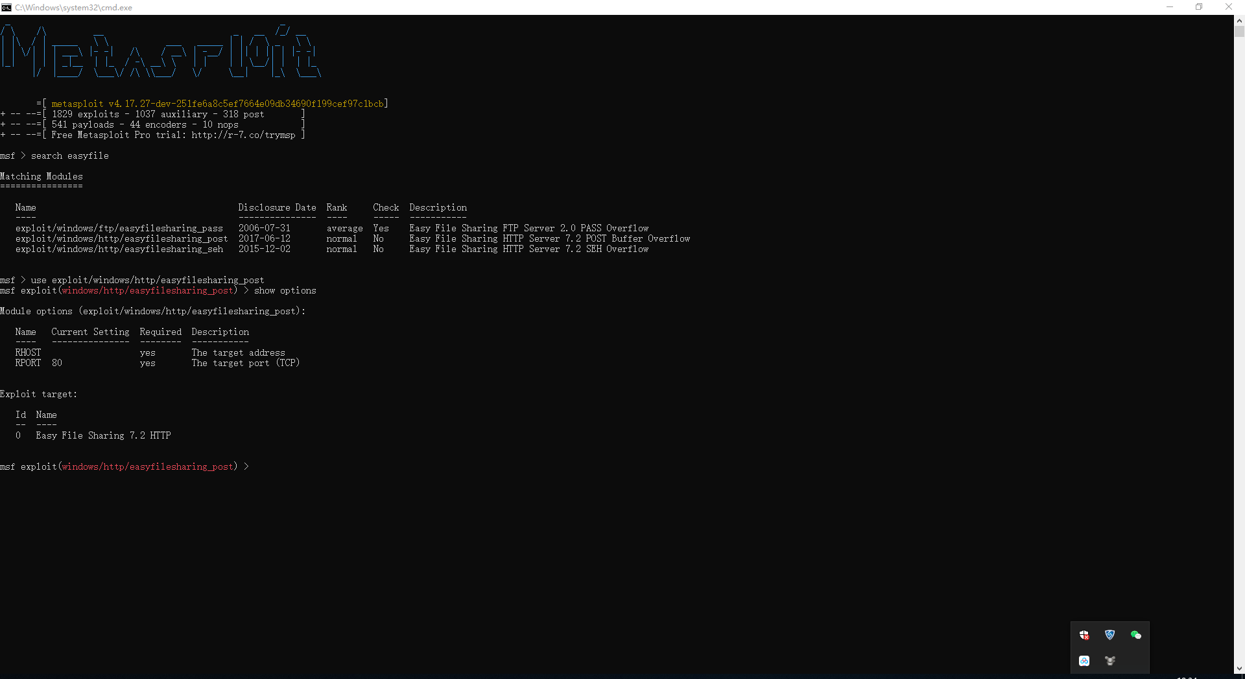
Task: Click the 'show options' command text
Action: 285,290
